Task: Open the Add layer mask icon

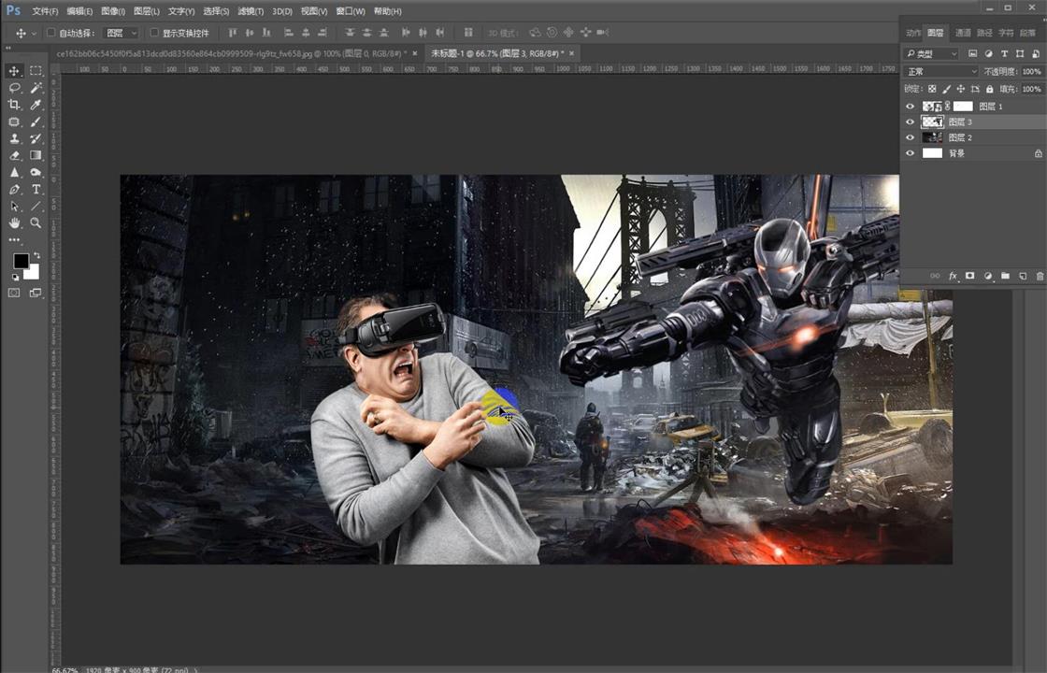Action: pyautogui.click(x=970, y=276)
